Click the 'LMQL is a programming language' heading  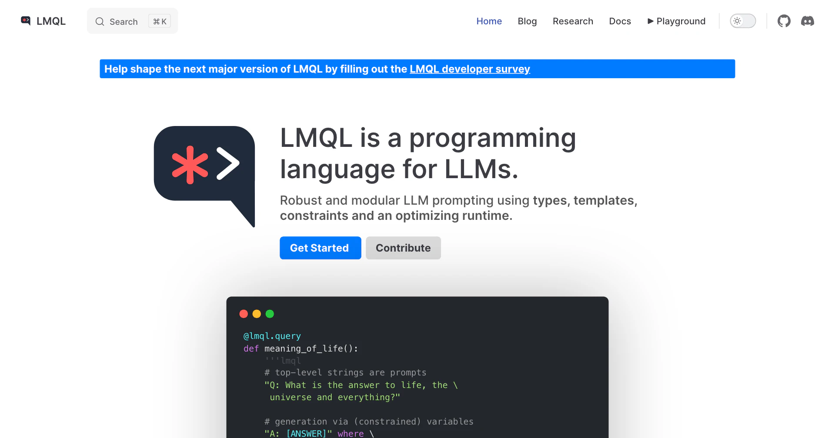(x=428, y=153)
